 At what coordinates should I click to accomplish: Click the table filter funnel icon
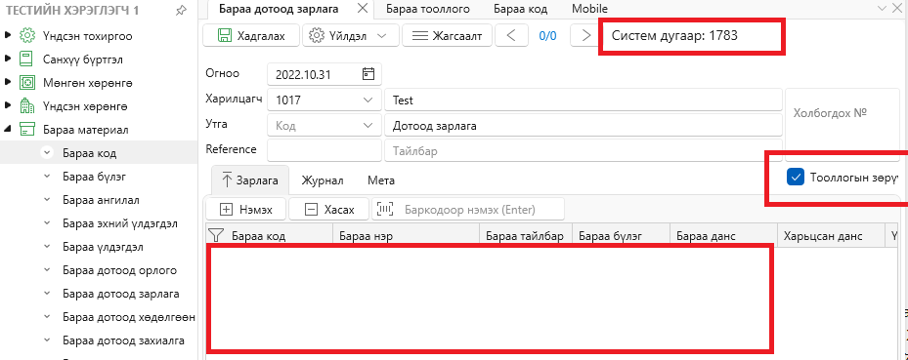click(216, 235)
